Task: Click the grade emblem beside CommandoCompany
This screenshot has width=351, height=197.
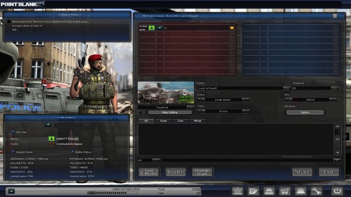Action: [51, 144]
